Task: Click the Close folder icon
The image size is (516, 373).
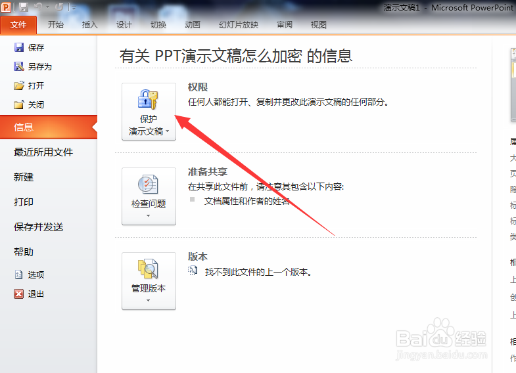Action: [19, 104]
